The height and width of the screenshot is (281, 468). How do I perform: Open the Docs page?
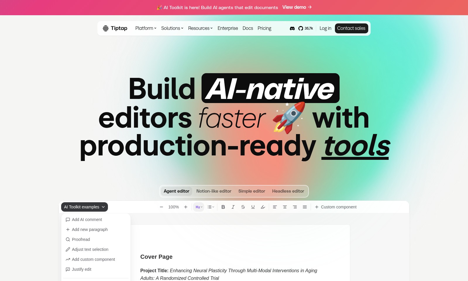click(x=248, y=28)
